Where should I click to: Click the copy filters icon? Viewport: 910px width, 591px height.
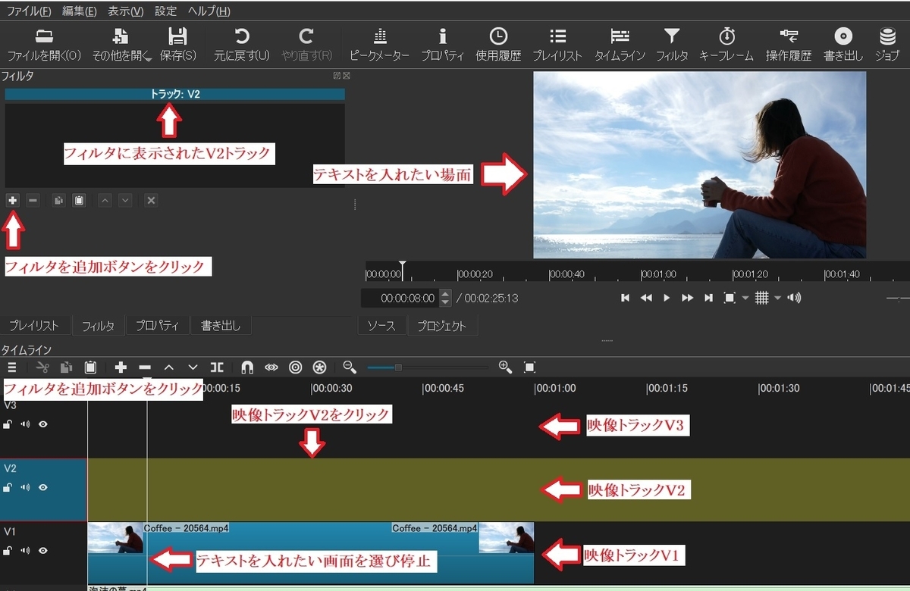[58, 200]
